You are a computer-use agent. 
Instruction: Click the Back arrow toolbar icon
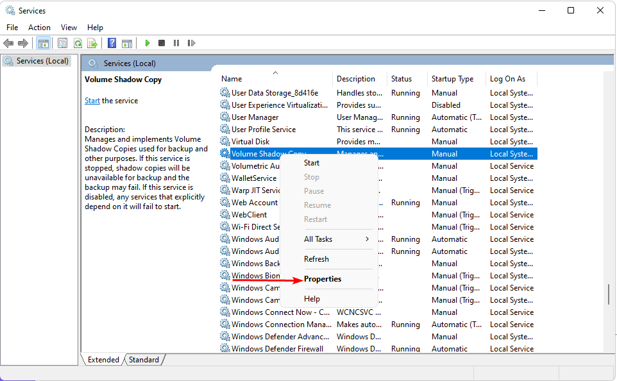pyautogui.click(x=8, y=43)
